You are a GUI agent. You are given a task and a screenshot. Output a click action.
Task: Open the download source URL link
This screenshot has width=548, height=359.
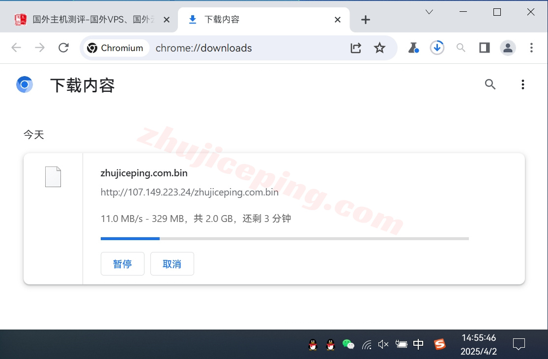(189, 192)
